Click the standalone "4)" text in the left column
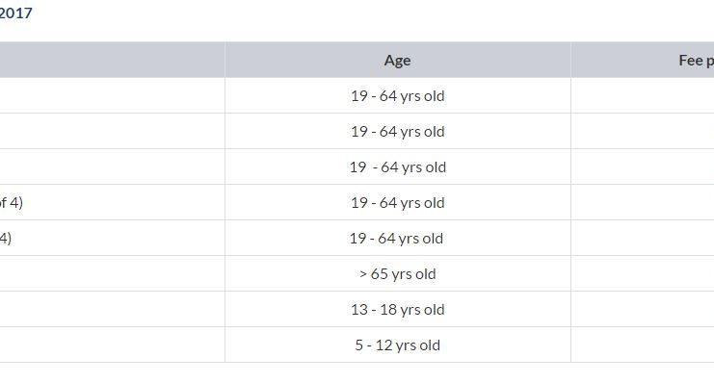The width and height of the screenshot is (714, 383). [6, 238]
